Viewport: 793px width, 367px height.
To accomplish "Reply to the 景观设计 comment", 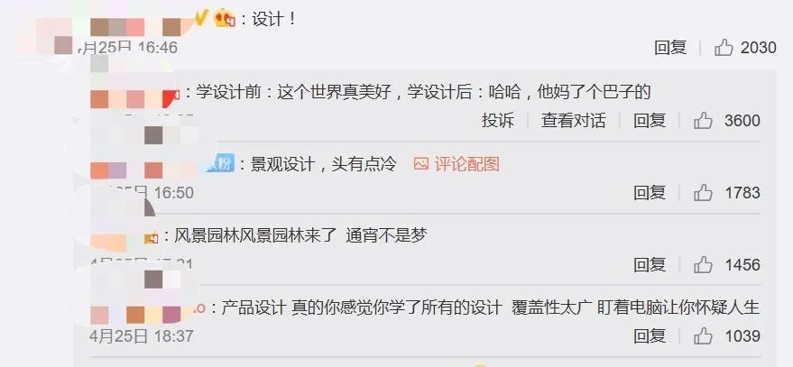I will (x=650, y=193).
